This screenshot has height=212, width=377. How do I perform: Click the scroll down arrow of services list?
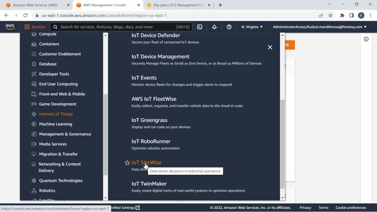282,198
